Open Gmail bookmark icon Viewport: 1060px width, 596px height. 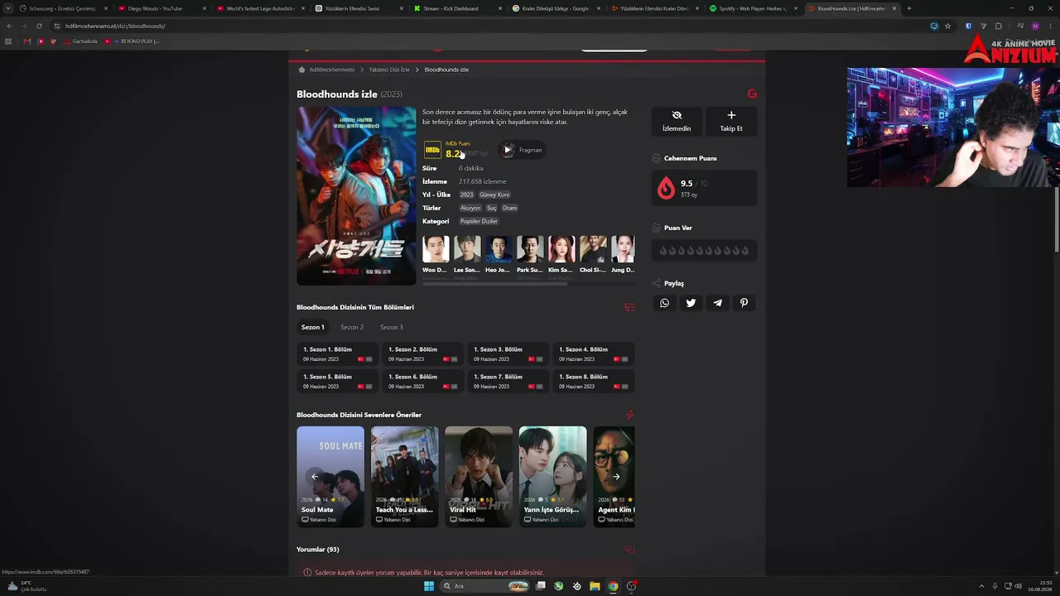pyautogui.click(x=27, y=41)
